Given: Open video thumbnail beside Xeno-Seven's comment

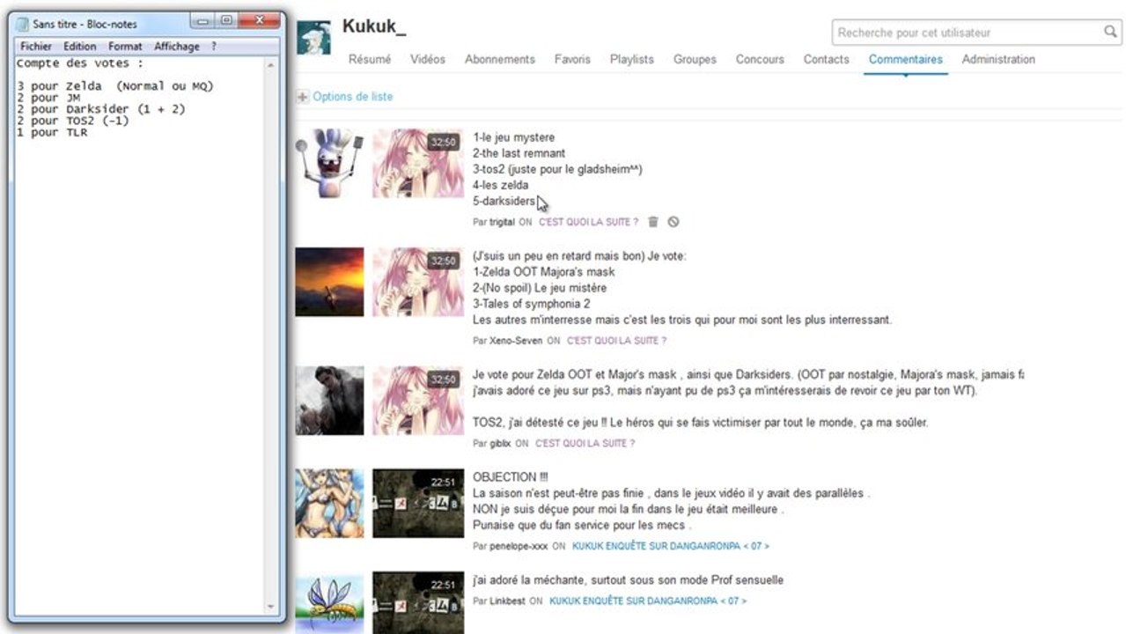Looking at the screenshot, I should pyautogui.click(x=418, y=282).
